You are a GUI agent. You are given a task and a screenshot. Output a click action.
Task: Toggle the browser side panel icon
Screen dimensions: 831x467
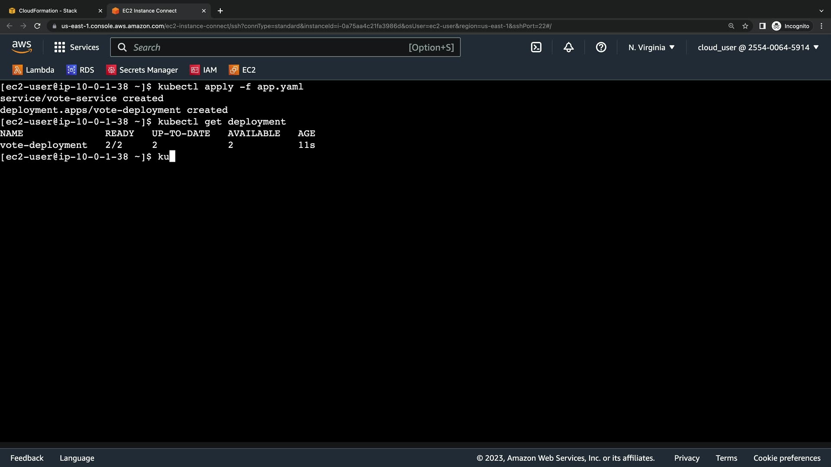click(x=763, y=26)
